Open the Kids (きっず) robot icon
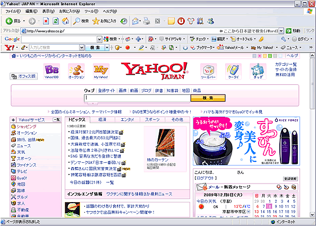 pos(258,71)
